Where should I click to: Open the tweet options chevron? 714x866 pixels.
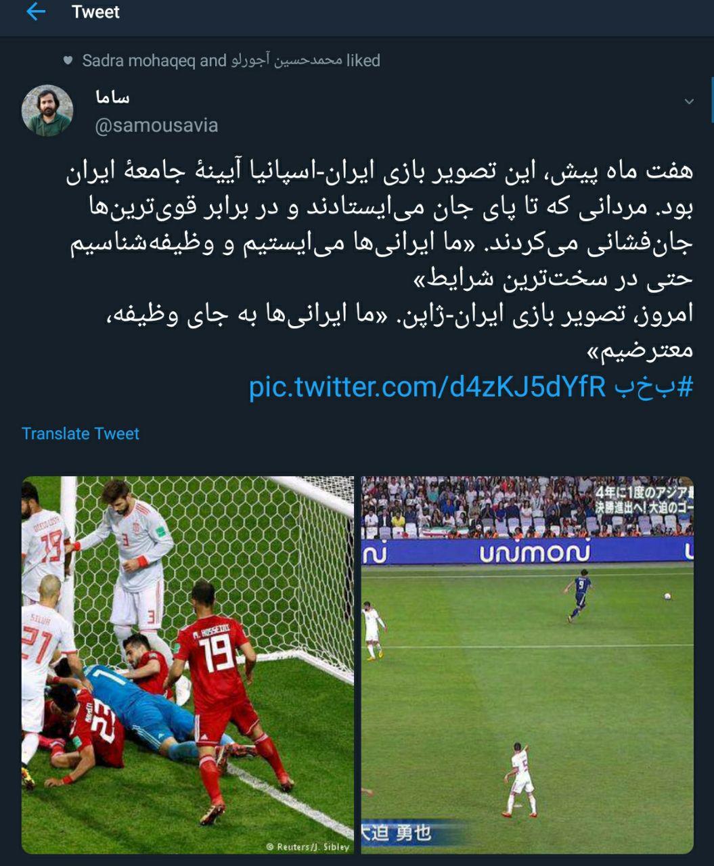coord(689,101)
